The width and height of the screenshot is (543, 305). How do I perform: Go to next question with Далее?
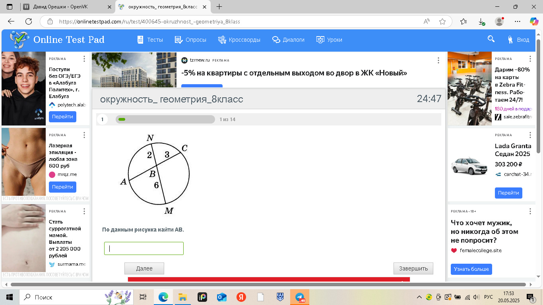click(x=144, y=268)
